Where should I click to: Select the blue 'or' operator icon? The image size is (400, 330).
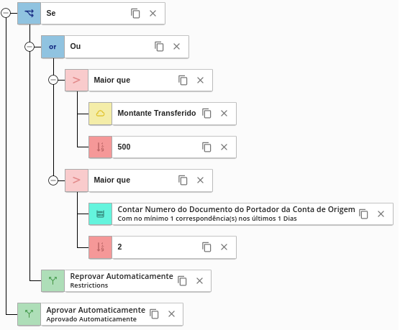(53, 47)
